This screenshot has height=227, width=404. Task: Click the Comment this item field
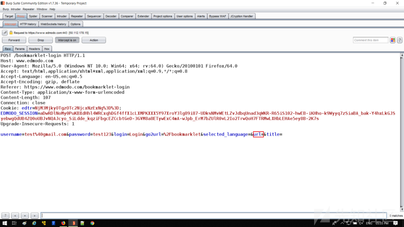click(370, 40)
